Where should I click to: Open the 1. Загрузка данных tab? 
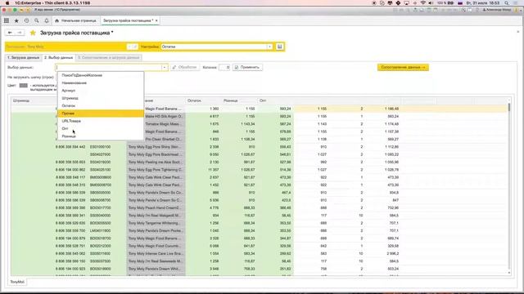click(x=24, y=58)
